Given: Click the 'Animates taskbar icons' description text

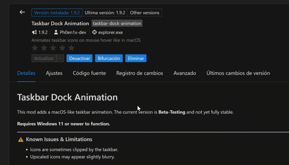Looking at the screenshot, I should pyautogui.click(x=86, y=40).
